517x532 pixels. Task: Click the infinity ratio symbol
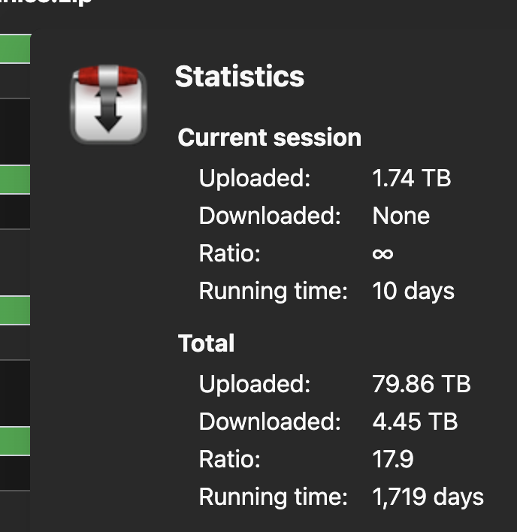pos(382,254)
